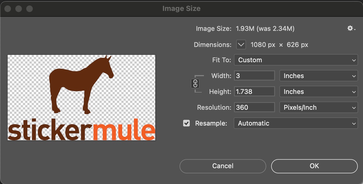
Task: Expand the Dimensions disclosure chevron
Action: point(241,44)
